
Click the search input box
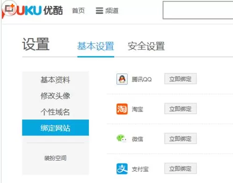coord(198,10)
